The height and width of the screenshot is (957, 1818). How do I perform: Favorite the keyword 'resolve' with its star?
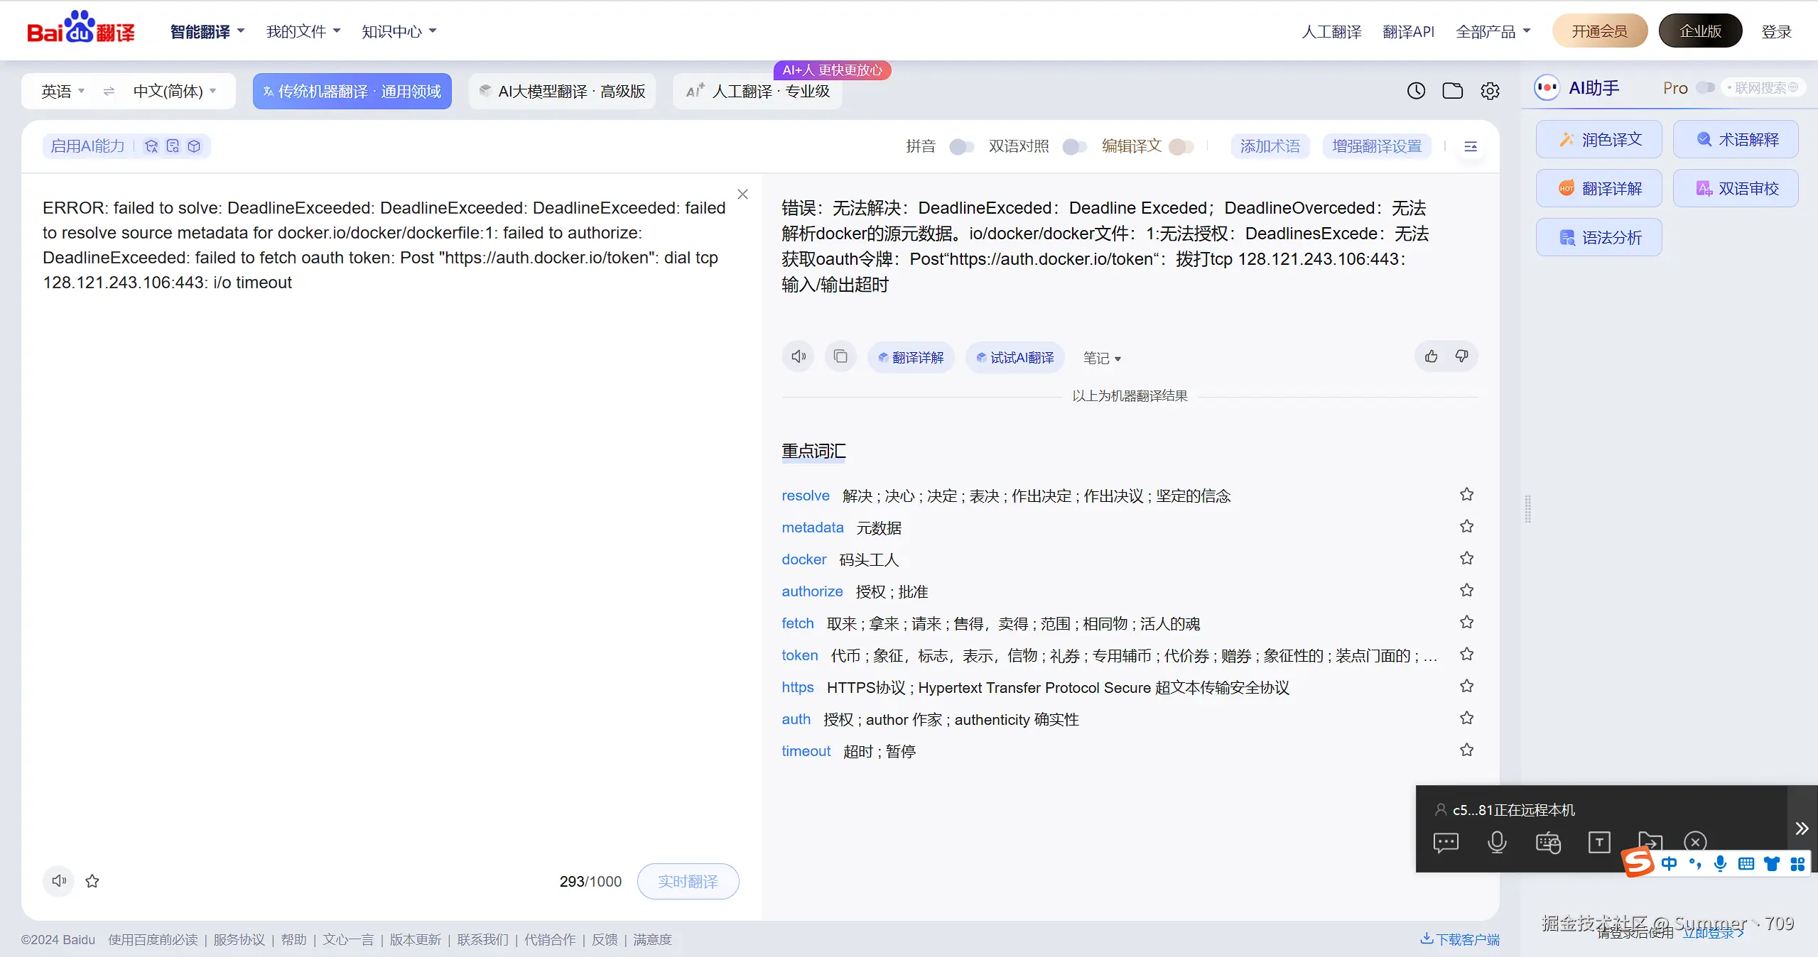pos(1466,494)
